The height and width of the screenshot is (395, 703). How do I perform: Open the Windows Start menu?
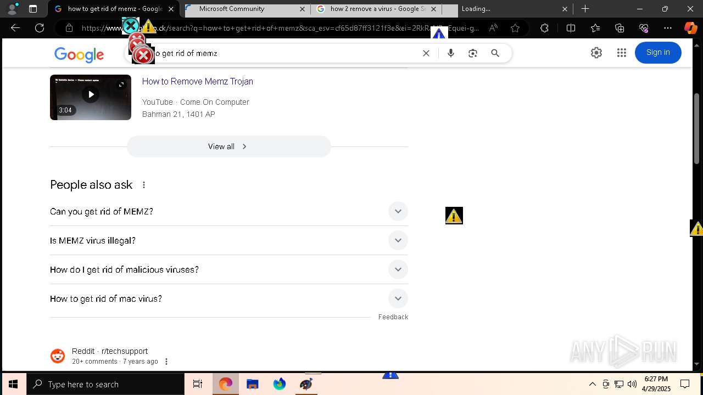click(x=13, y=384)
